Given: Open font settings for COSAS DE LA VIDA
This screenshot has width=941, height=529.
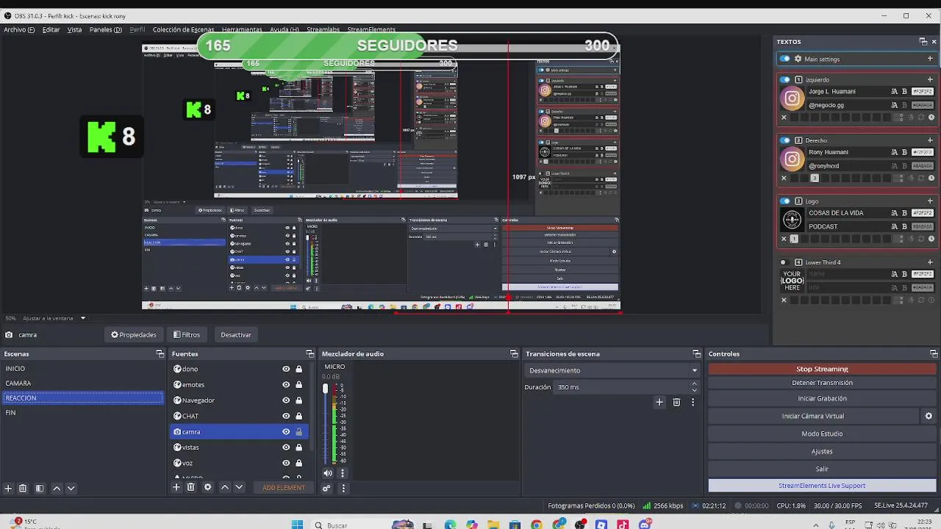Looking at the screenshot, I should point(894,213).
